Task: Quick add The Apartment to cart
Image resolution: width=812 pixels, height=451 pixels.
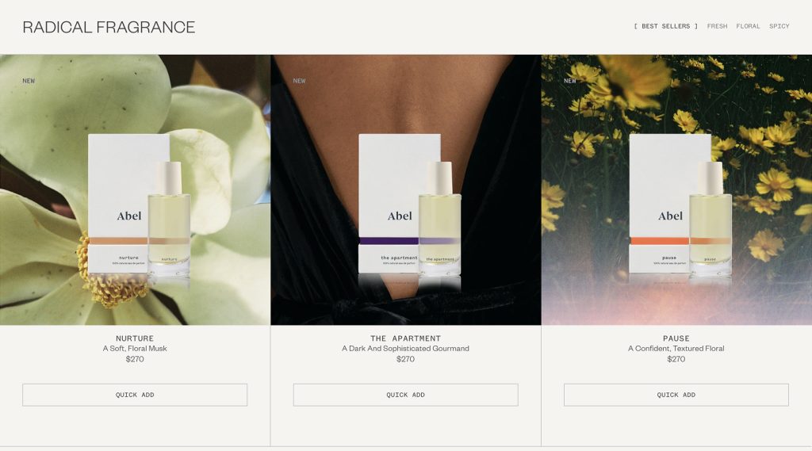Action: [x=405, y=395]
